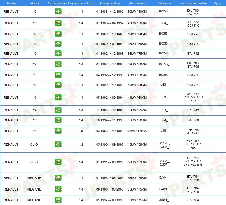
Task: Select the date range 07.1988 -> 04.1992
Action: tap(110, 23)
